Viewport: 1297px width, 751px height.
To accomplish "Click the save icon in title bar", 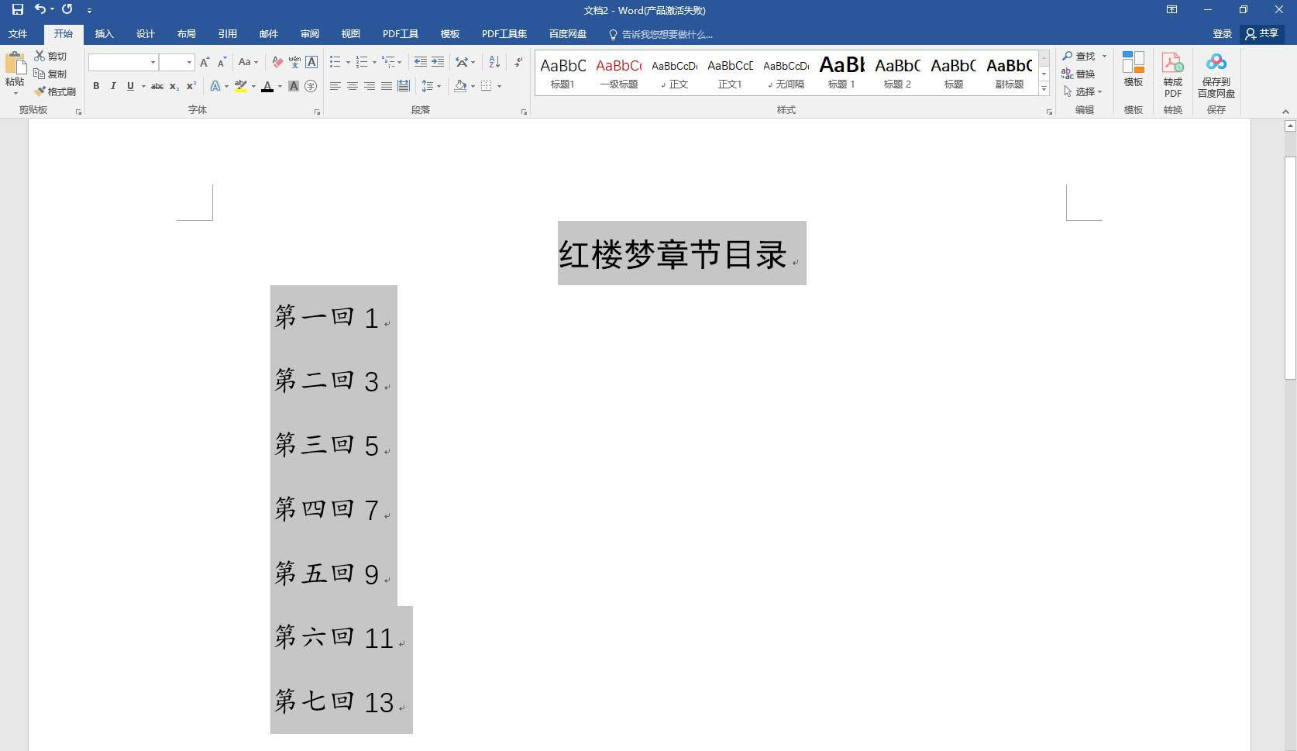I will (x=17, y=10).
